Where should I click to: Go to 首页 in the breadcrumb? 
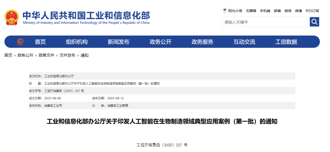9,55
